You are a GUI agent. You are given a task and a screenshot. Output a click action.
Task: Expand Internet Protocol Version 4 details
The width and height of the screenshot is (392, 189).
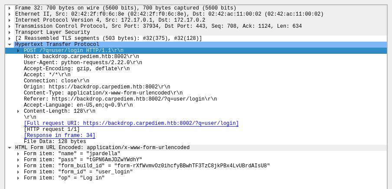(10, 20)
